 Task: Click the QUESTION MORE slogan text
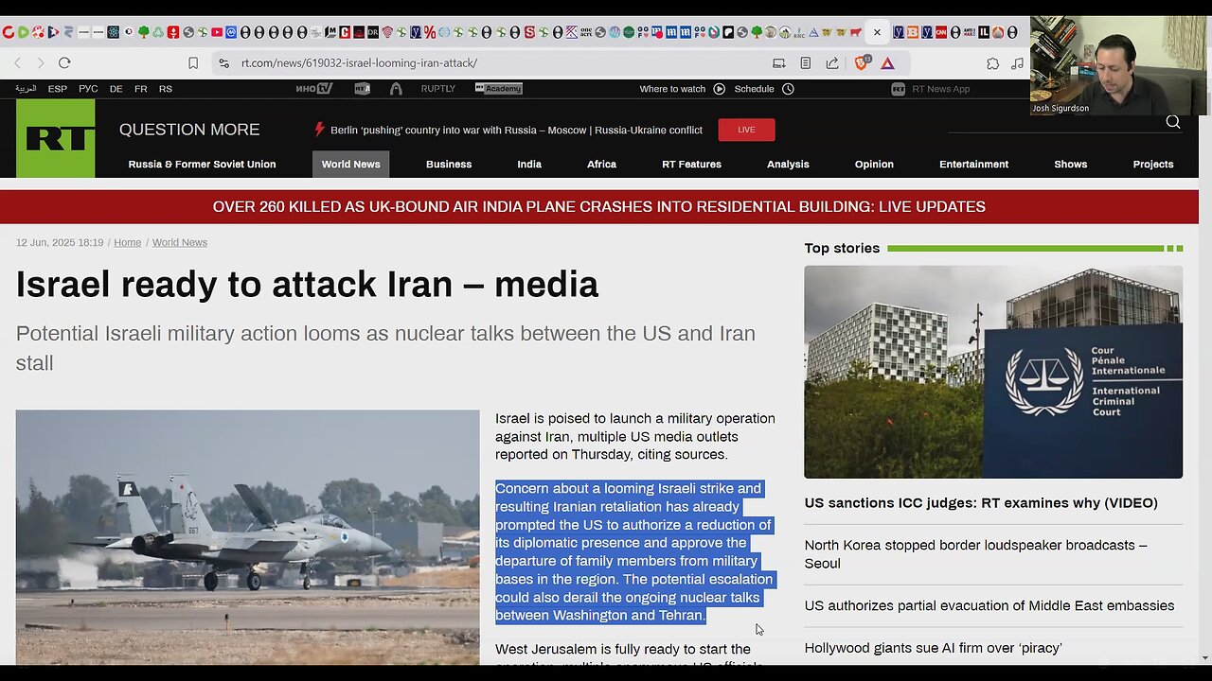(x=189, y=130)
